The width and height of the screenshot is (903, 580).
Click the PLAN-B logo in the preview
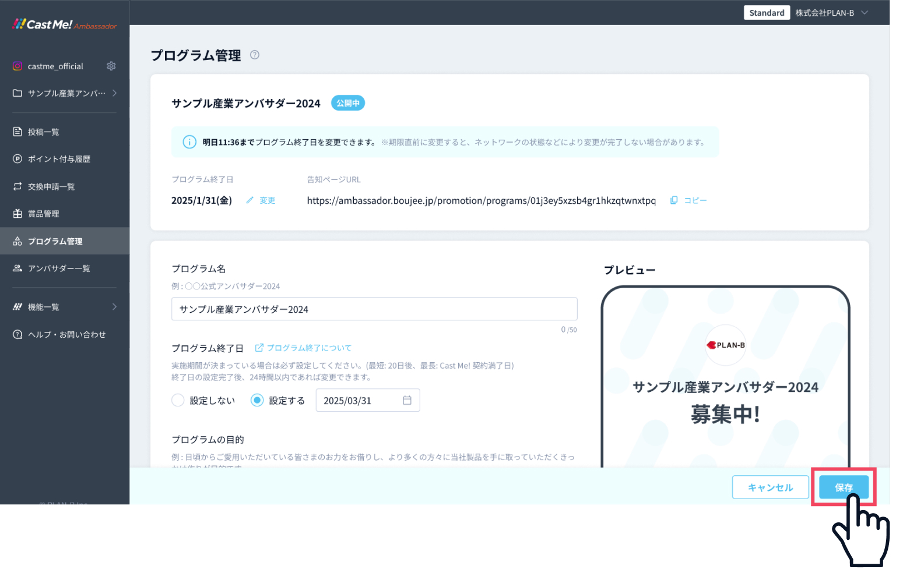coord(725,345)
